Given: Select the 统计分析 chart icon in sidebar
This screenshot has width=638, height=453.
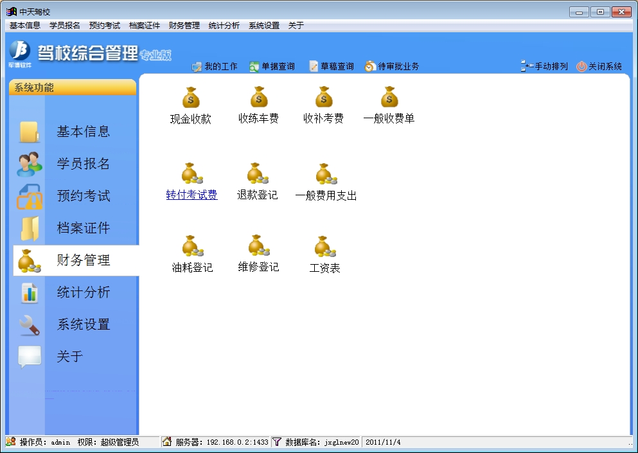Looking at the screenshot, I should click(x=30, y=292).
